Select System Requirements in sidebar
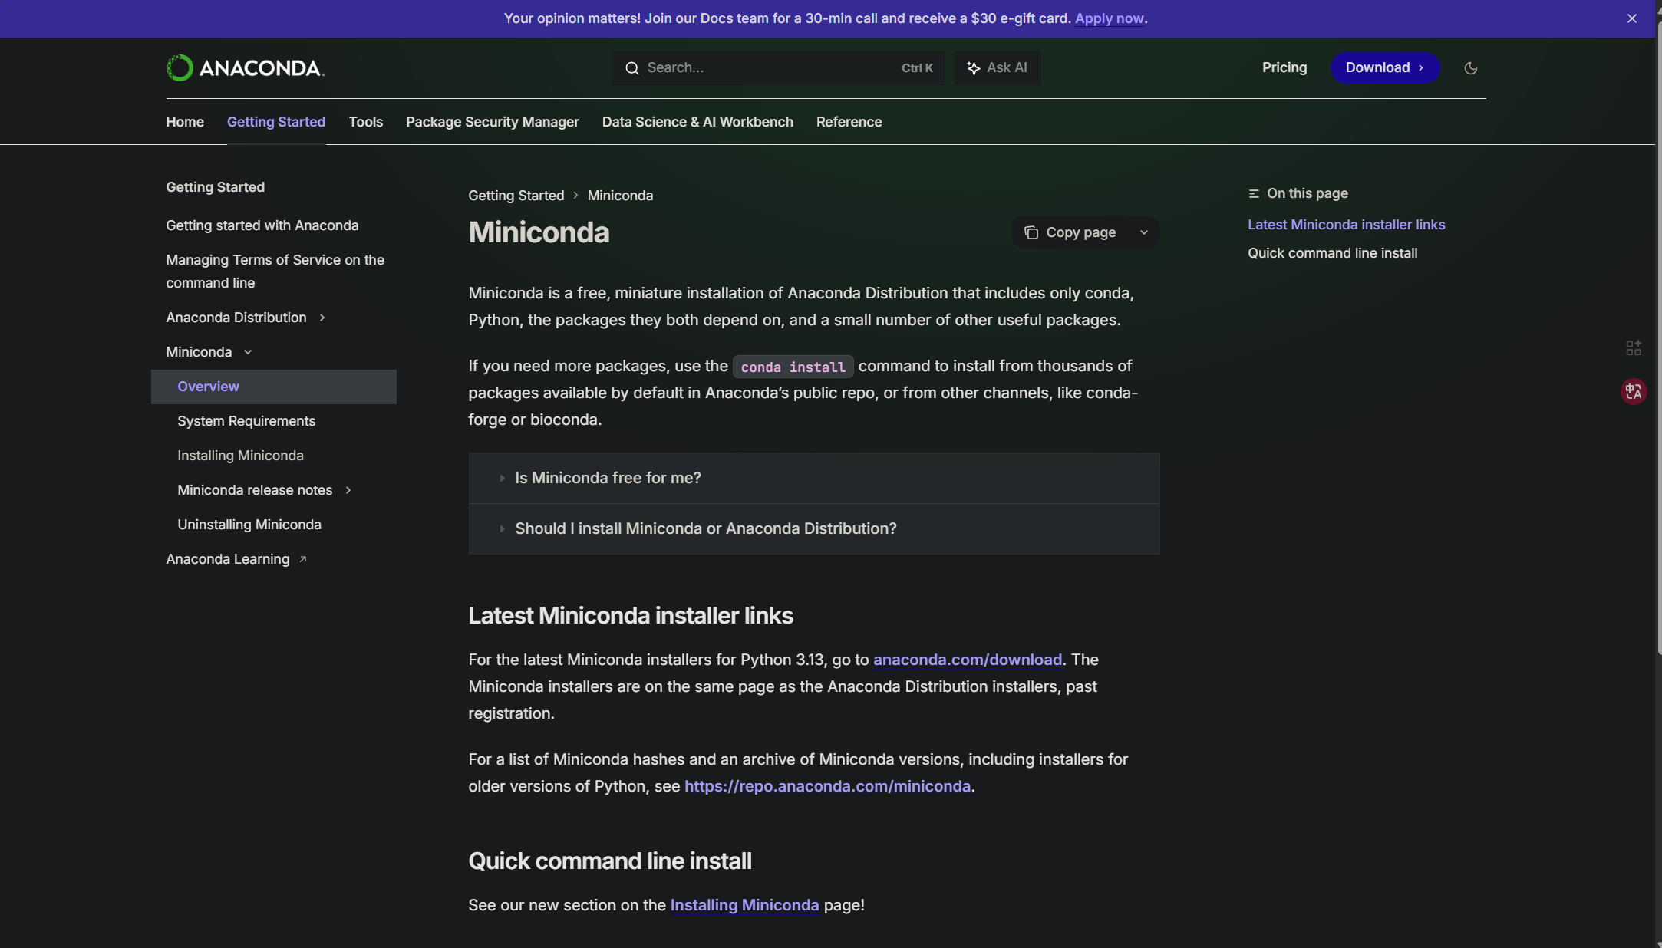This screenshot has height=948, width=1662. [246, 421]
